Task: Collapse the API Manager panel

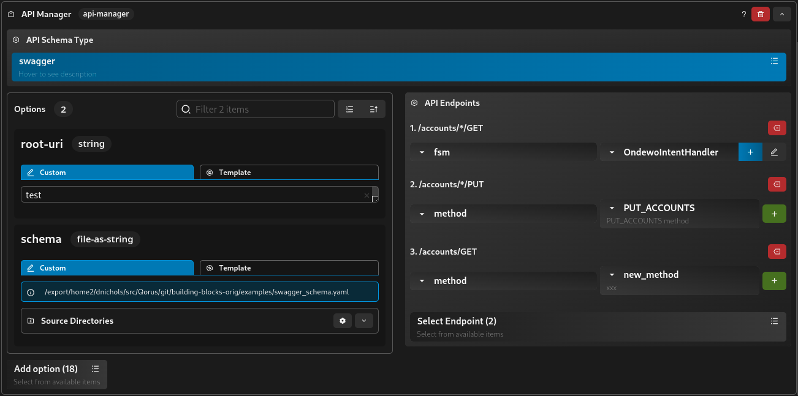Action: tap(781, 14)
